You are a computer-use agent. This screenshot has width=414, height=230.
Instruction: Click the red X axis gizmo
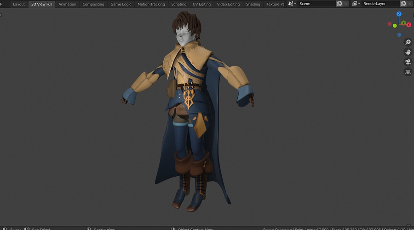408,25
